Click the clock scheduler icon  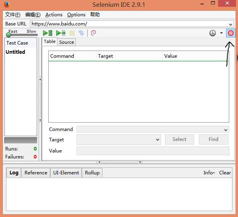pos(212,33)
